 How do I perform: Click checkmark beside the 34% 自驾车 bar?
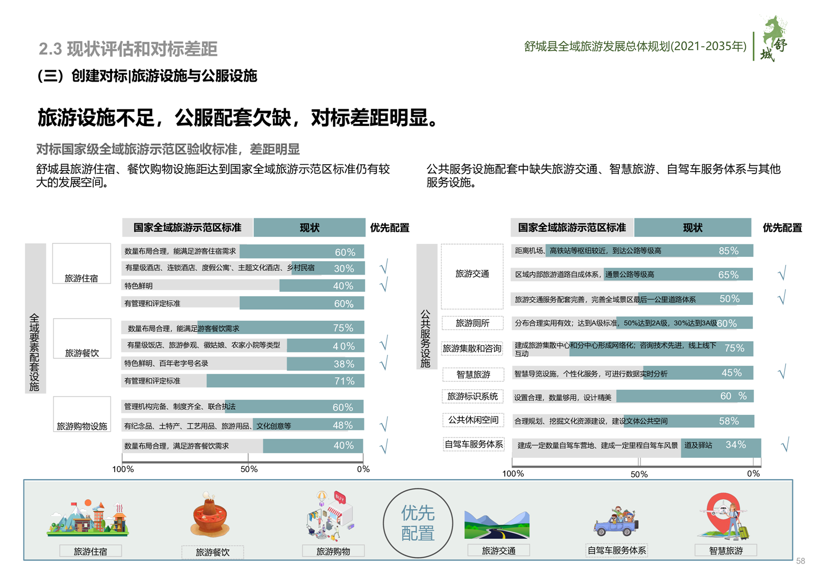tap(784, 445)
